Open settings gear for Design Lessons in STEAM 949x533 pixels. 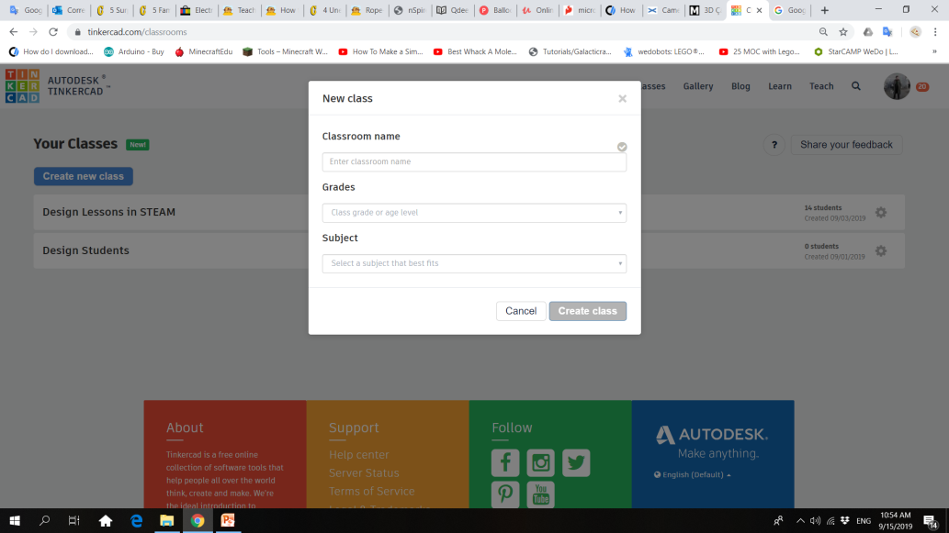point(880,213)
